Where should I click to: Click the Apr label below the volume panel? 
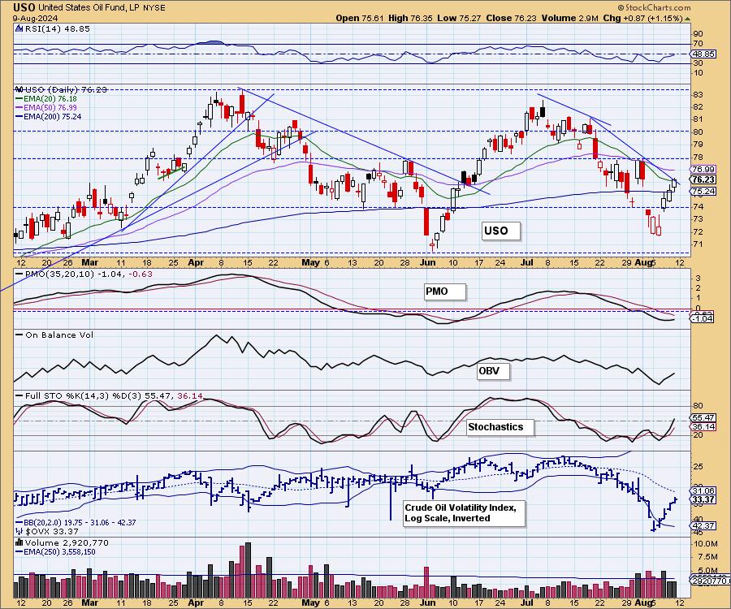[196, 603]
